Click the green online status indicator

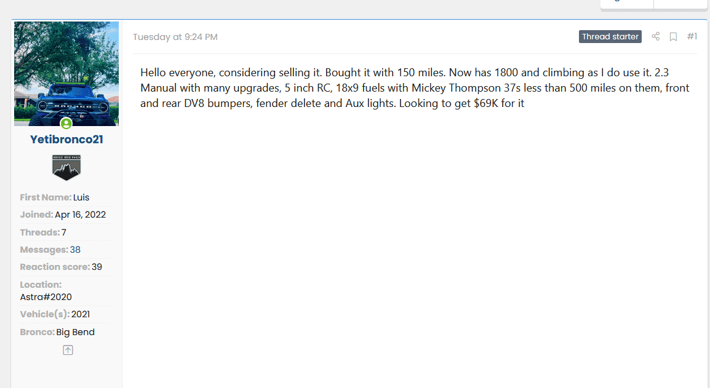(66, 123)
